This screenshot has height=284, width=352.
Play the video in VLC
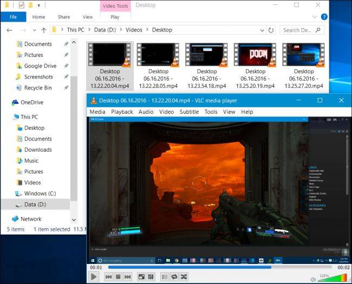pos(94,277)
